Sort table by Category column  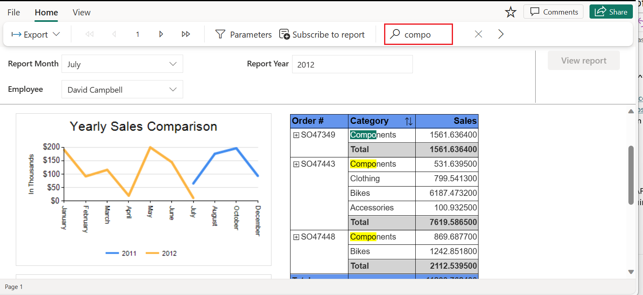[409, 121]
